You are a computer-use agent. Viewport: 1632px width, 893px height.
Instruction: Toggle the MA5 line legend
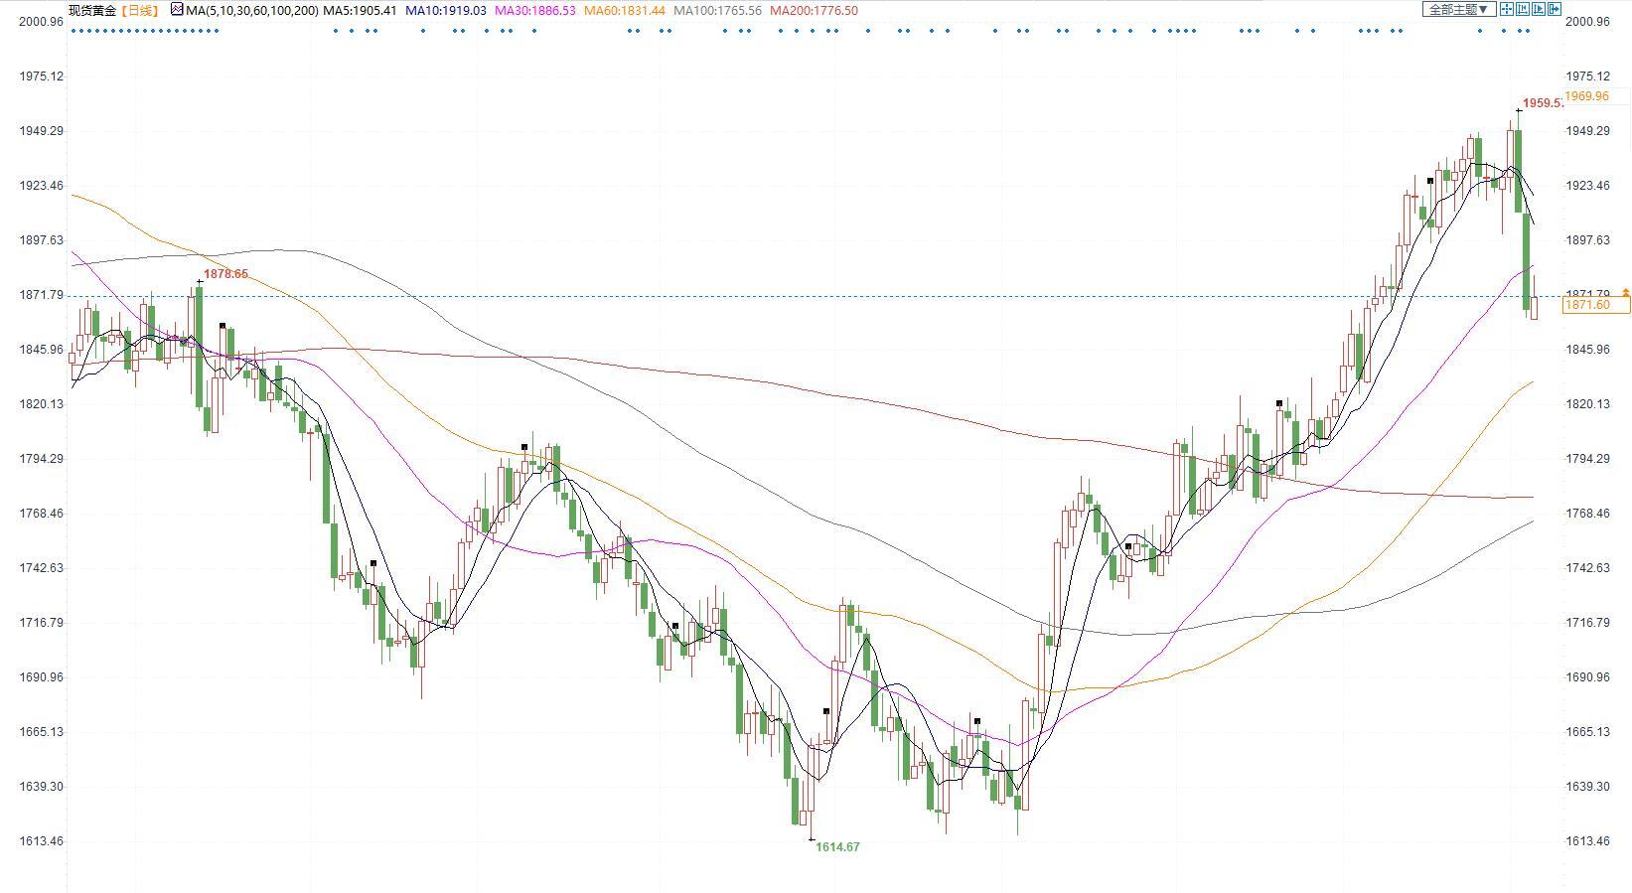tap(361, 11)
